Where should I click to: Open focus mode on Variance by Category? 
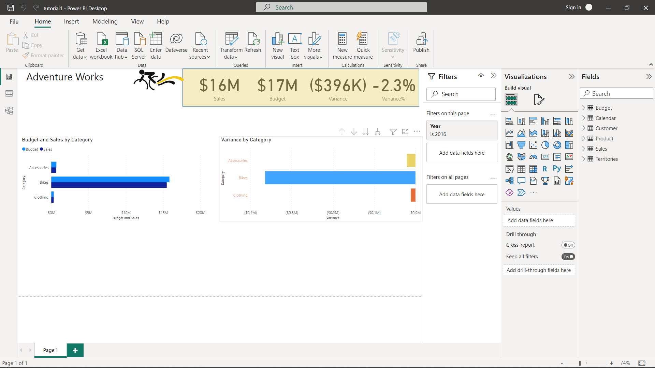point(405,131)
